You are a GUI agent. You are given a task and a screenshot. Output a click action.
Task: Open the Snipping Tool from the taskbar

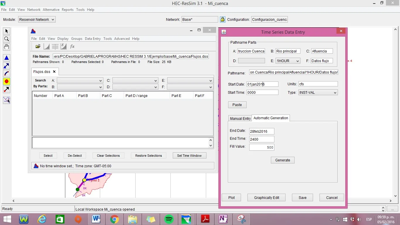tap(241, 219)
